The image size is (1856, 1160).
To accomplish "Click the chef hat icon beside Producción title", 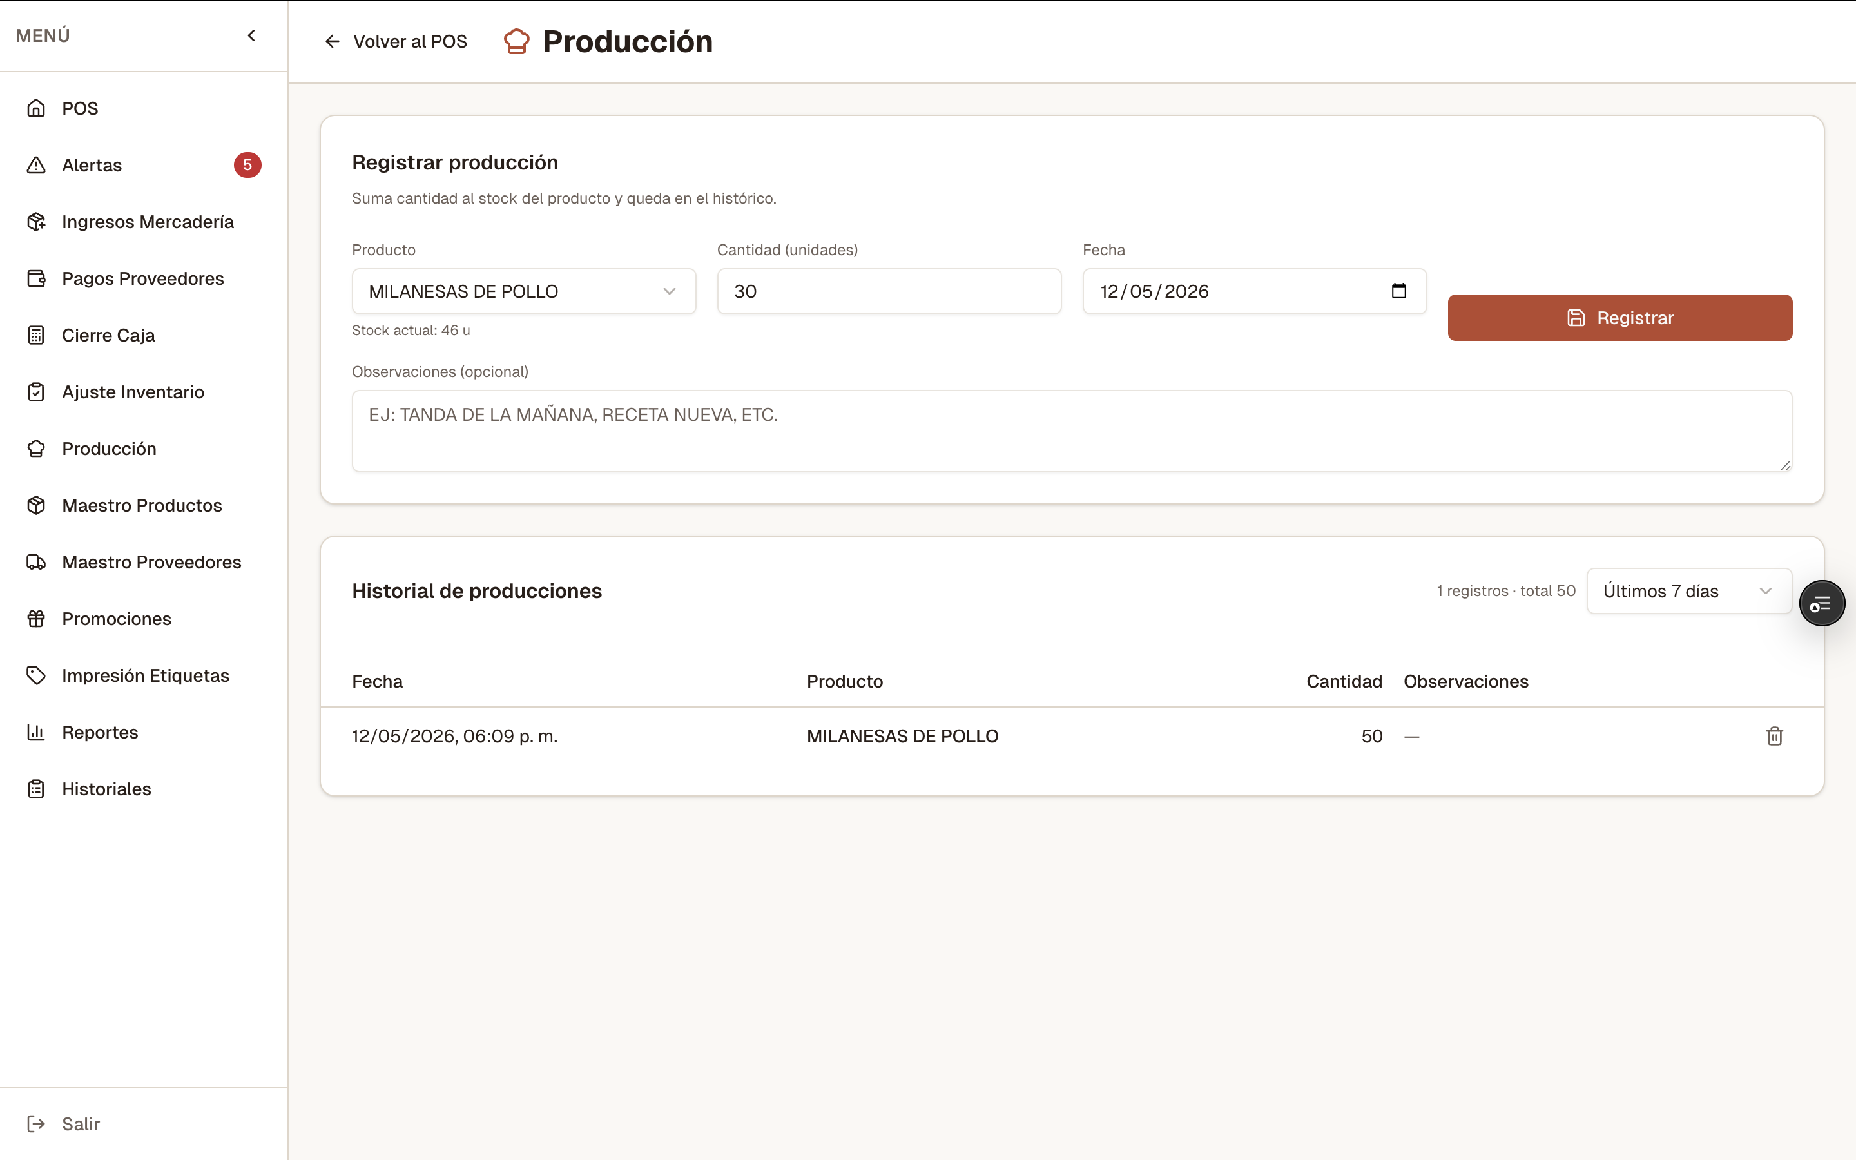I will coord(516,41).
